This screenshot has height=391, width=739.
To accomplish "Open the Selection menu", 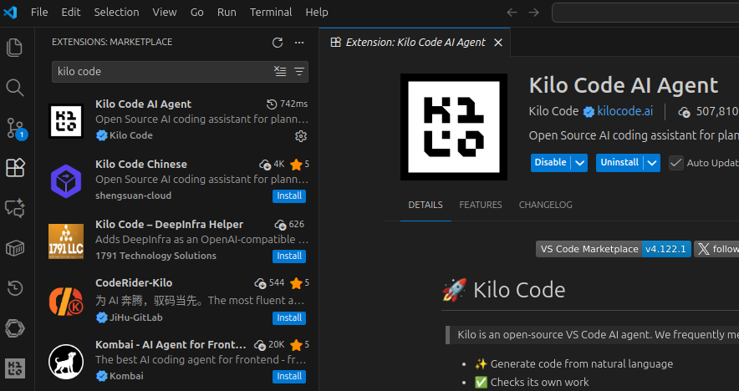I will click(x=116, y=13).
